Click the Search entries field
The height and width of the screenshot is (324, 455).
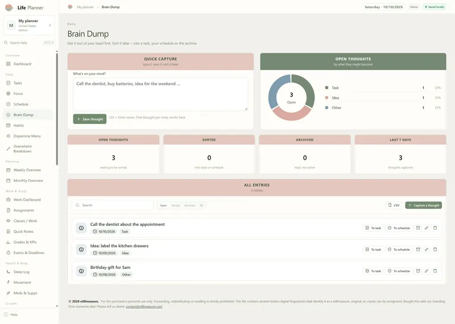click(x=113, y=205)
